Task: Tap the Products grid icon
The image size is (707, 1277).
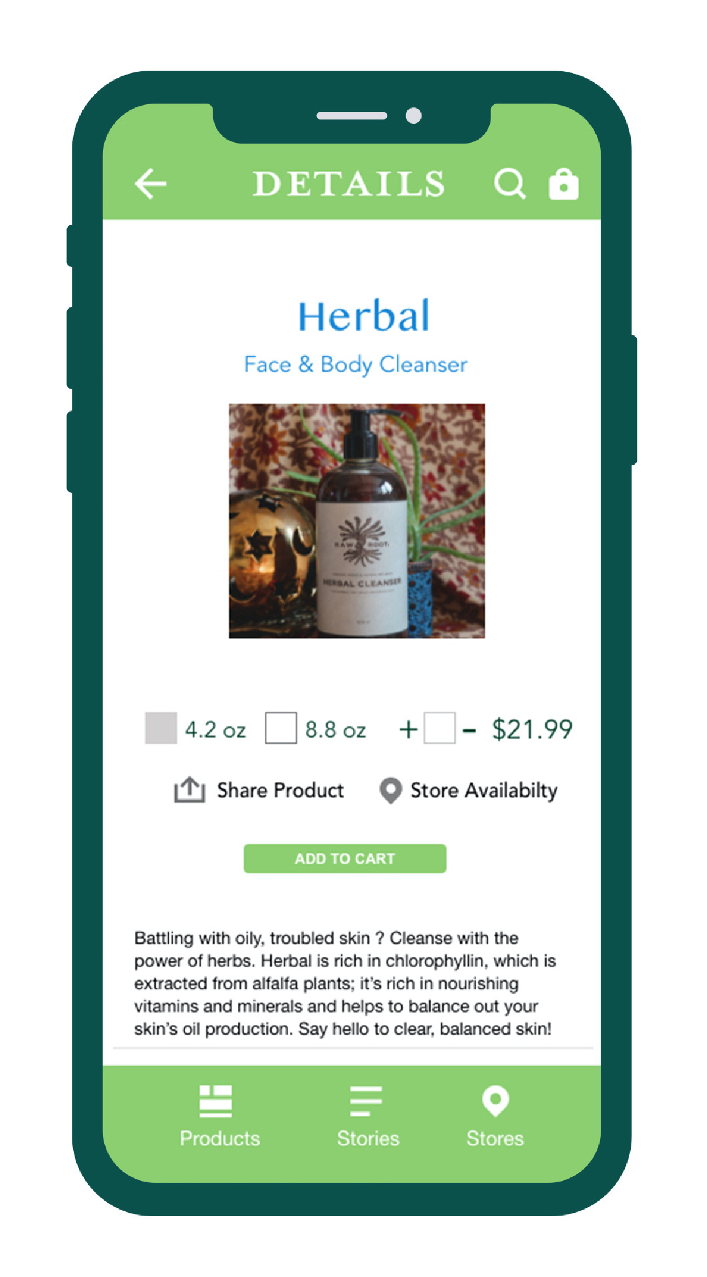Action: pos(215,1101)
